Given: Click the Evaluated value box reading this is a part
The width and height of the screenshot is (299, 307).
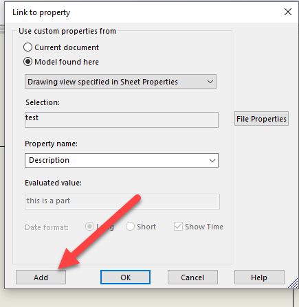Looking at the screenshot, I should tap(122, 201).
